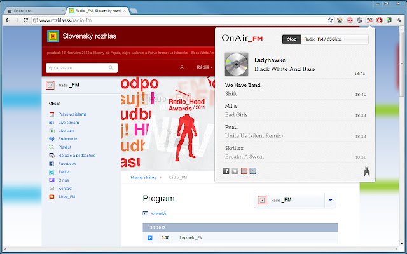Select We Have Band Shift track
This screenshot has height=254, width=407.
[295, 90]
